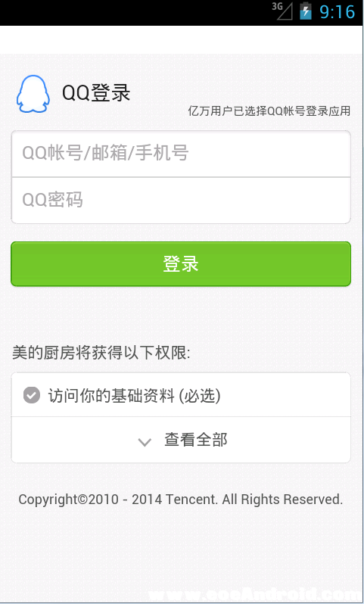The width and height of the screenshot is (364, 604).
Task: Click the black Android status bar
Action: [x=182, y=13]
